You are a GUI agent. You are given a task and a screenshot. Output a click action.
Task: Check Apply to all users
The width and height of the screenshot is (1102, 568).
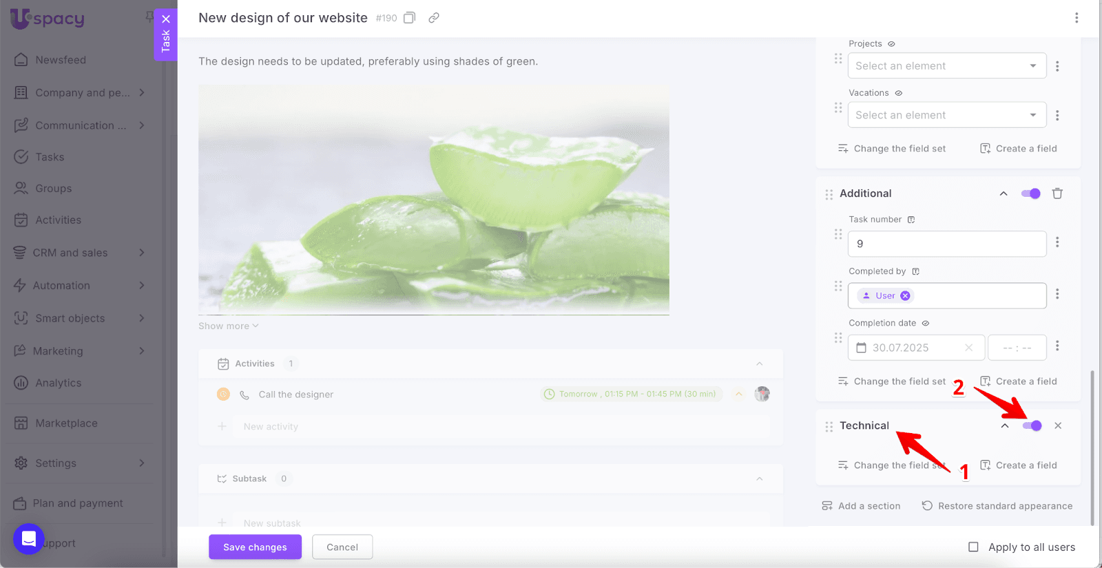tap(973, 547)
